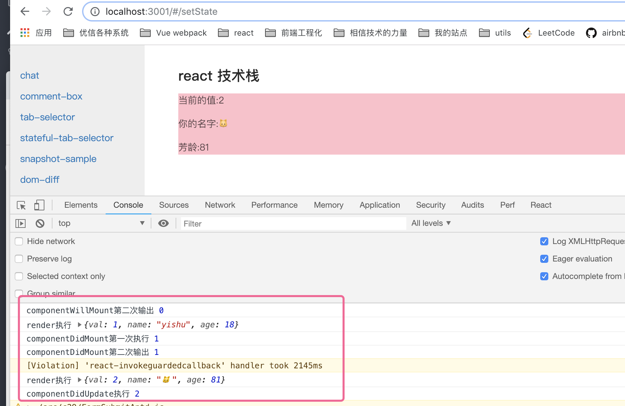Open the chat link in the sidebar
The width and height of the screenshot is (625, 406).
pos(30,75)
